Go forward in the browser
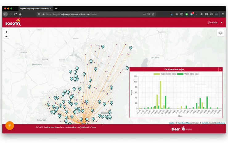 coord(10,14)
